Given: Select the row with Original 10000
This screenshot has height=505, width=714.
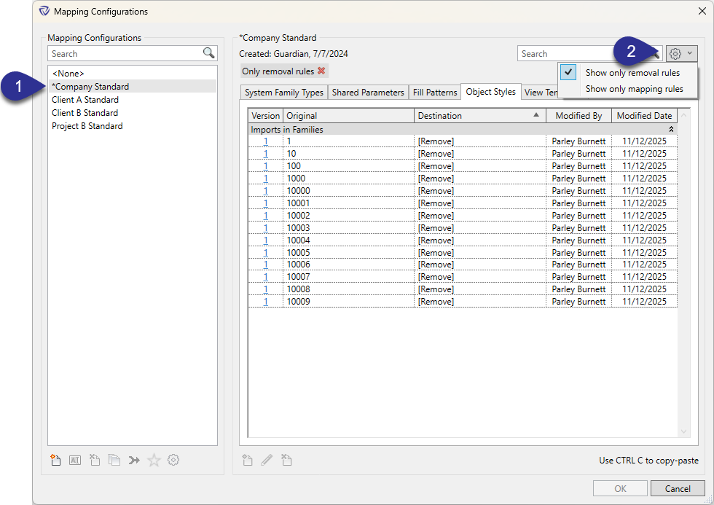Looking at the screenshot, I should pyautogui.click(x=463, y=191).
